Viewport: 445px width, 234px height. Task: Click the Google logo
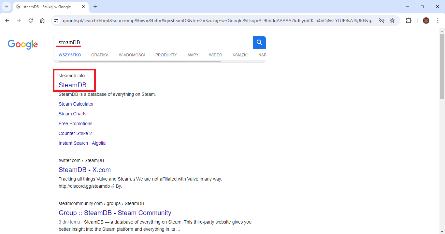[x=23, y=44]
